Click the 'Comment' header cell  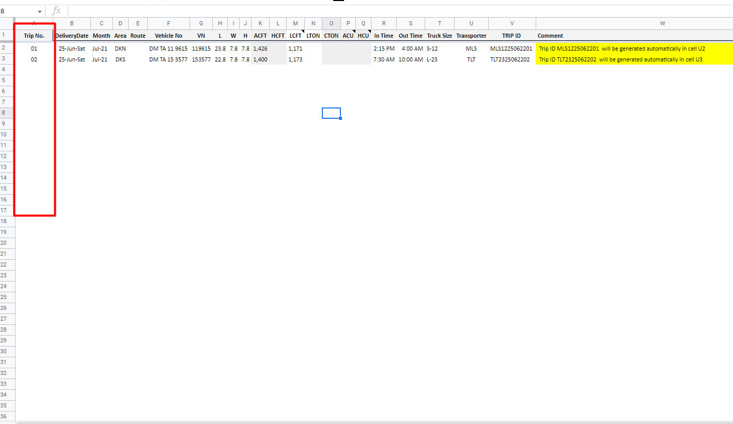point(634,36)
